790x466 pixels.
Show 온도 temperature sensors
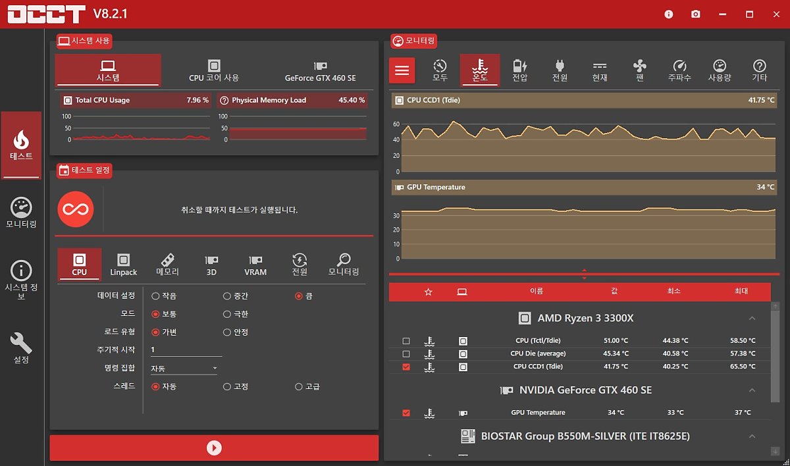(x=480, y=70)
